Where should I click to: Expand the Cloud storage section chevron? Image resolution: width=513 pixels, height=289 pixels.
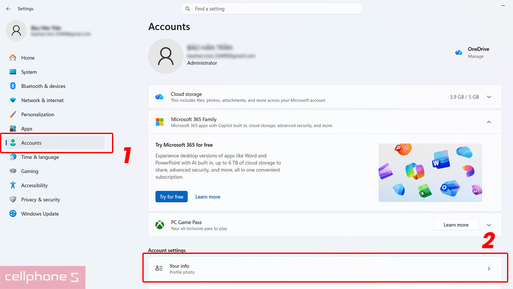pyautogui.click(x=489, y=97)
